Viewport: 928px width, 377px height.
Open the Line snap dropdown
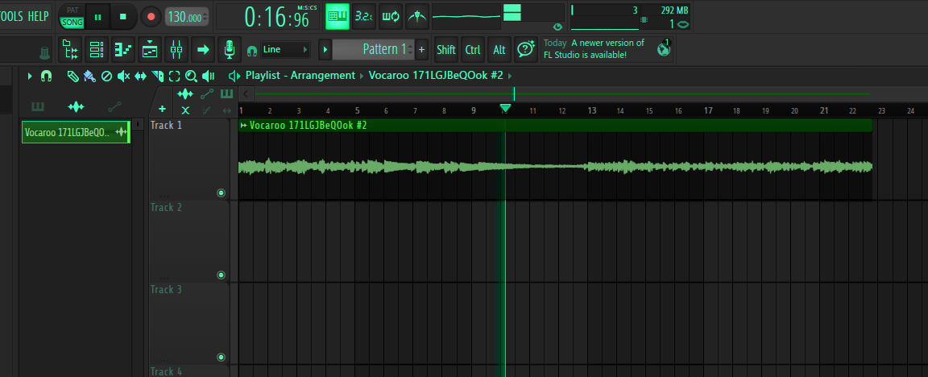point(285,49)
